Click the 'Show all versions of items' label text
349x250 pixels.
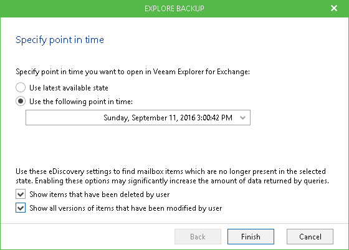126,208
